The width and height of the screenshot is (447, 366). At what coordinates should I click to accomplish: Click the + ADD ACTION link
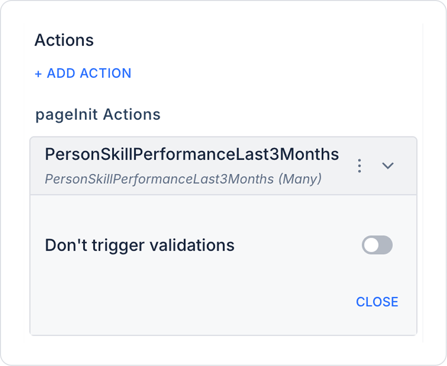(83, 73)
